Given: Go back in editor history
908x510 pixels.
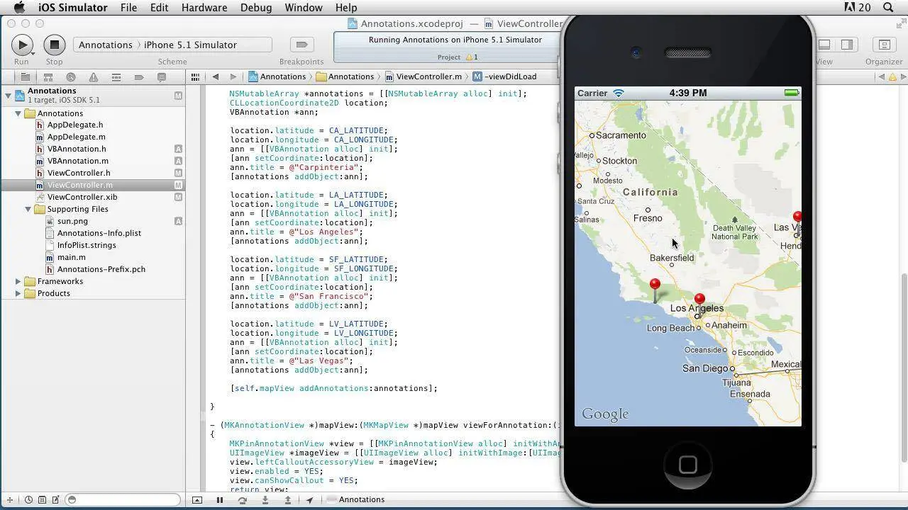Looking at the screenshot, I should tap(215, 76).
